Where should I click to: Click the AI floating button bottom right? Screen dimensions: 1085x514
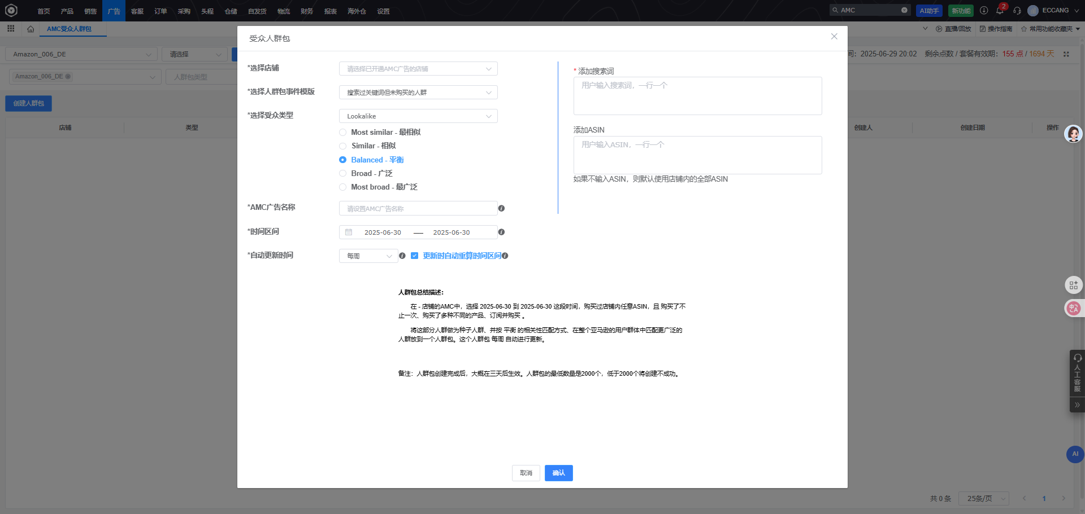[1074, 454]
